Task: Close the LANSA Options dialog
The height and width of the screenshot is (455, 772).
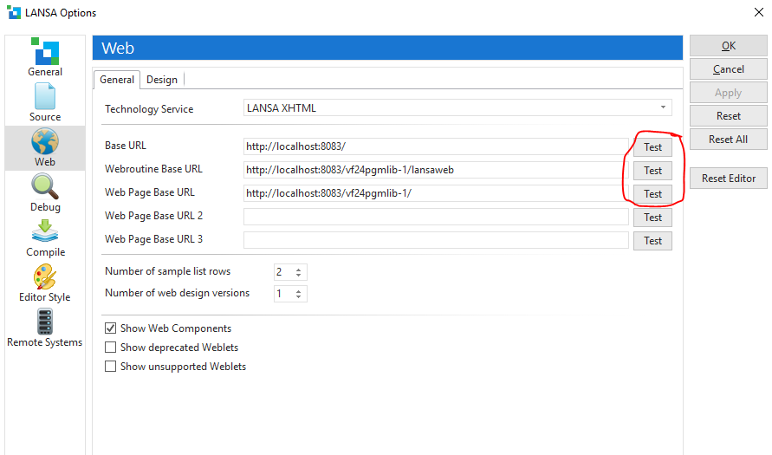Action: [x=759, y=12]
